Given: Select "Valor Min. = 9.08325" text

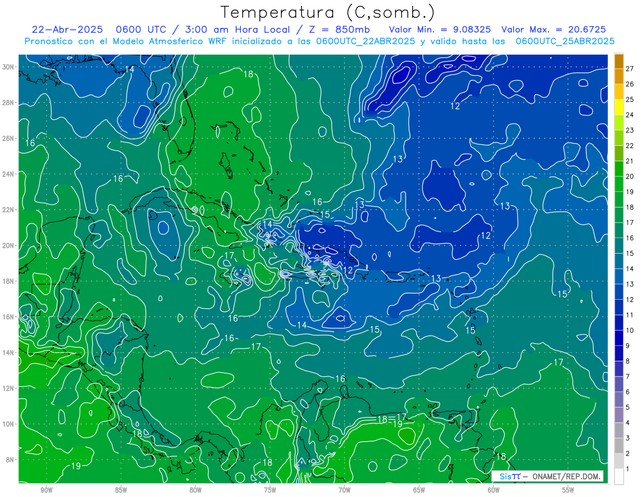Looking at the screenshot, I should (x=440, y=29).
